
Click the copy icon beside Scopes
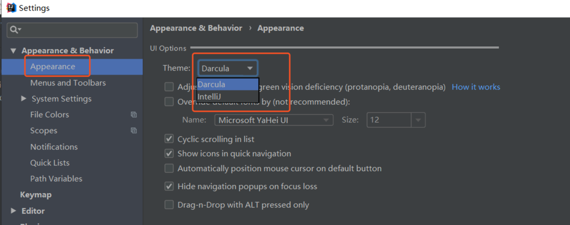[134, 131]
